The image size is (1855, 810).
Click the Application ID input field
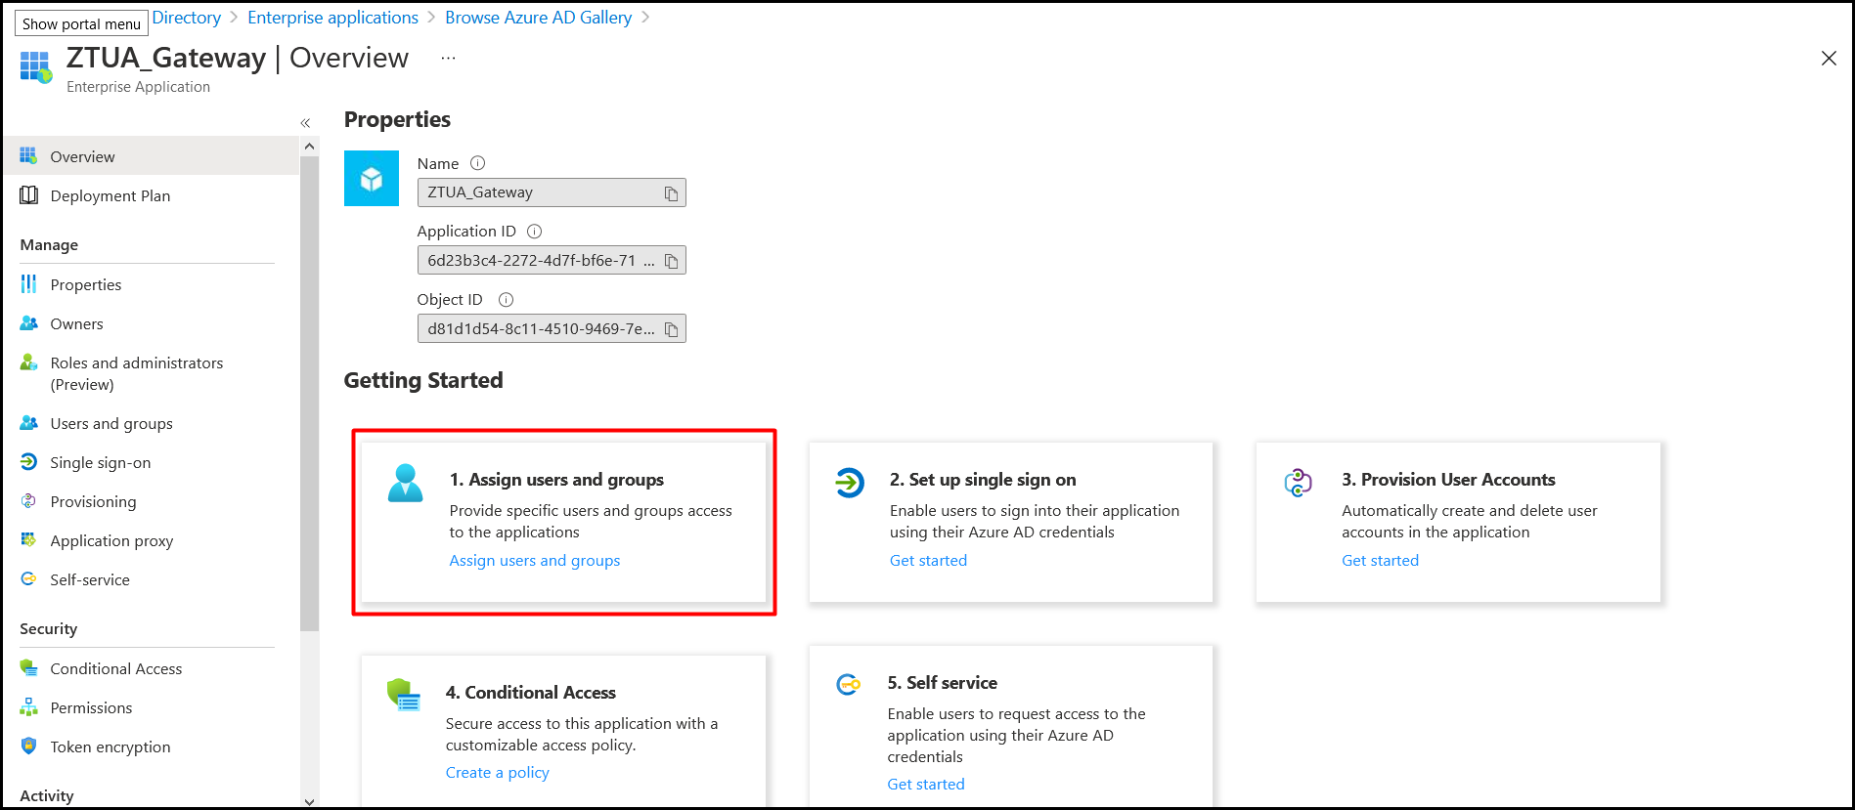(x=552, y=260)
